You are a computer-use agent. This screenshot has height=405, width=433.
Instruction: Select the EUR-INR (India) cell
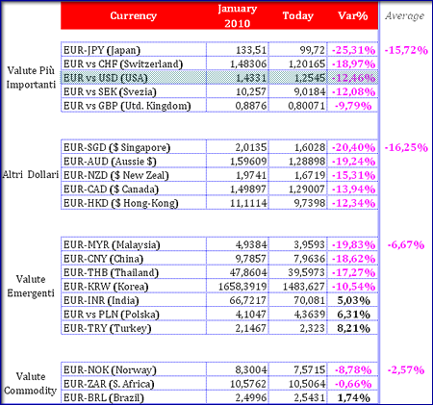(134, 300)
